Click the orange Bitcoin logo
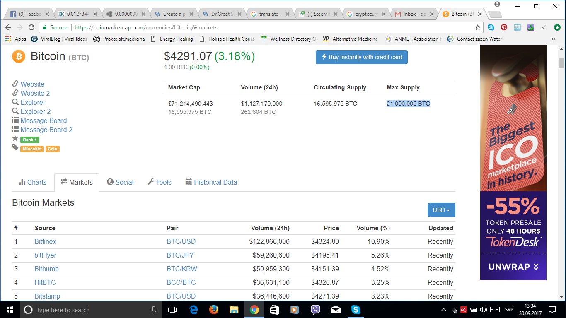The image size is (566, 318). pos(19,56)
